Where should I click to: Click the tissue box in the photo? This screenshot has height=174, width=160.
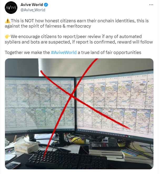pos(26,148)
